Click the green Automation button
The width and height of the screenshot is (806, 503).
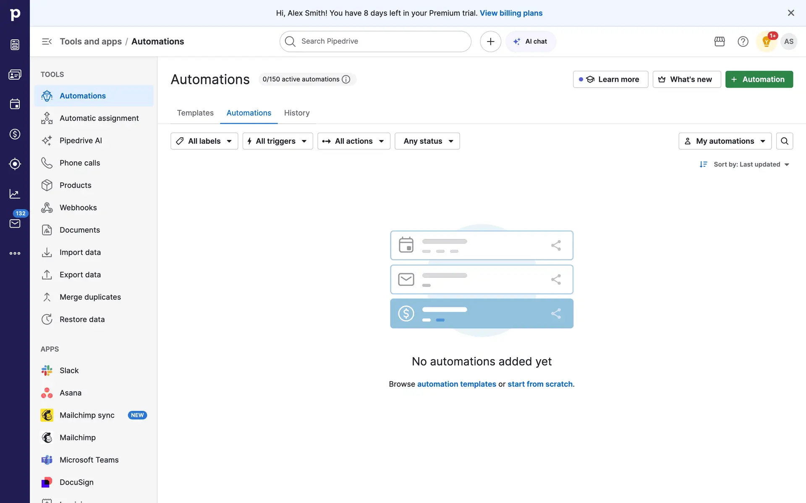pos(759,79)
